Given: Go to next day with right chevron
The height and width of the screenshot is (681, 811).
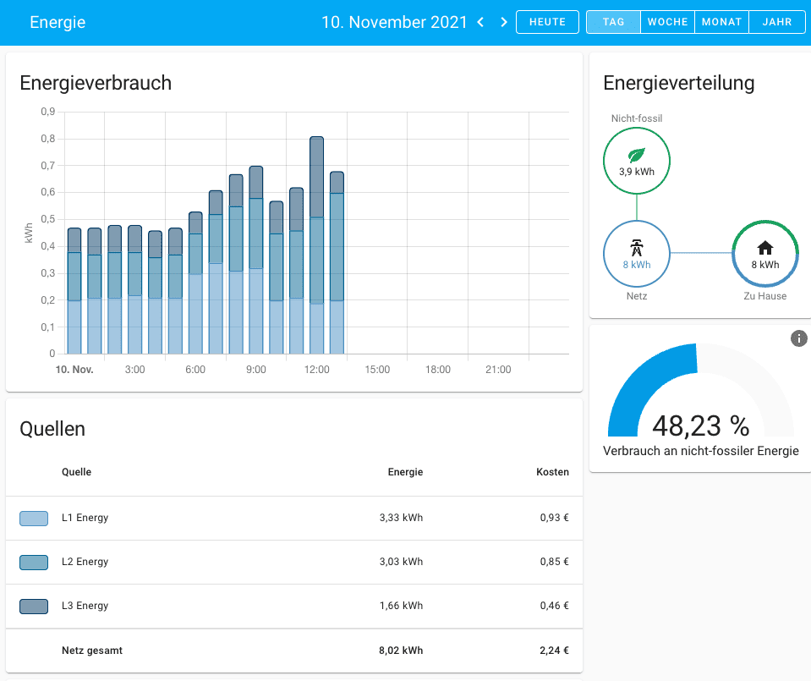Looking at the screenshot, I should [x=504, y=22].
